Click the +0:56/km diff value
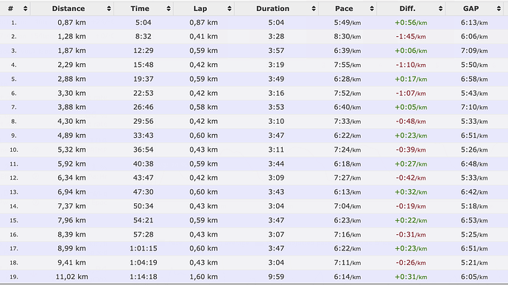Screen dimensions: 508x285 tap(411, 23)
